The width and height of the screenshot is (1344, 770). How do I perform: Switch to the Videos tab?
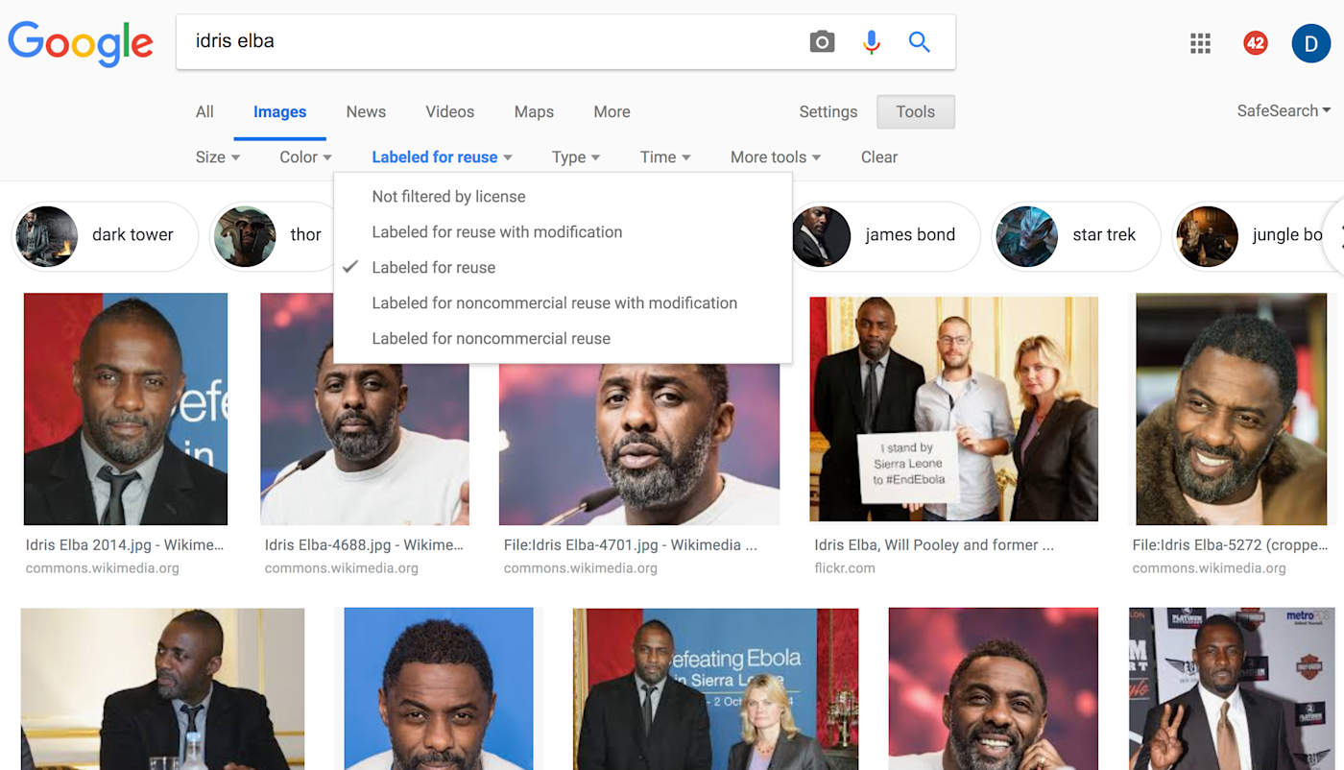[x=449, y=112]
